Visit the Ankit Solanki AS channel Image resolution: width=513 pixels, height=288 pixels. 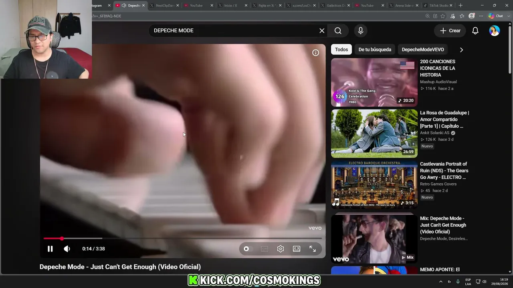point(435,133)
